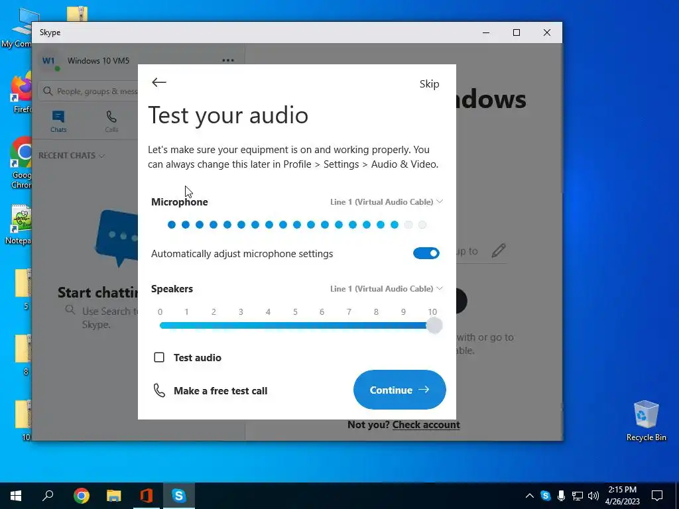Set speaker volume to level 5 on slider
Viewport: 679px width, 509px height.
tap(295, 325)
